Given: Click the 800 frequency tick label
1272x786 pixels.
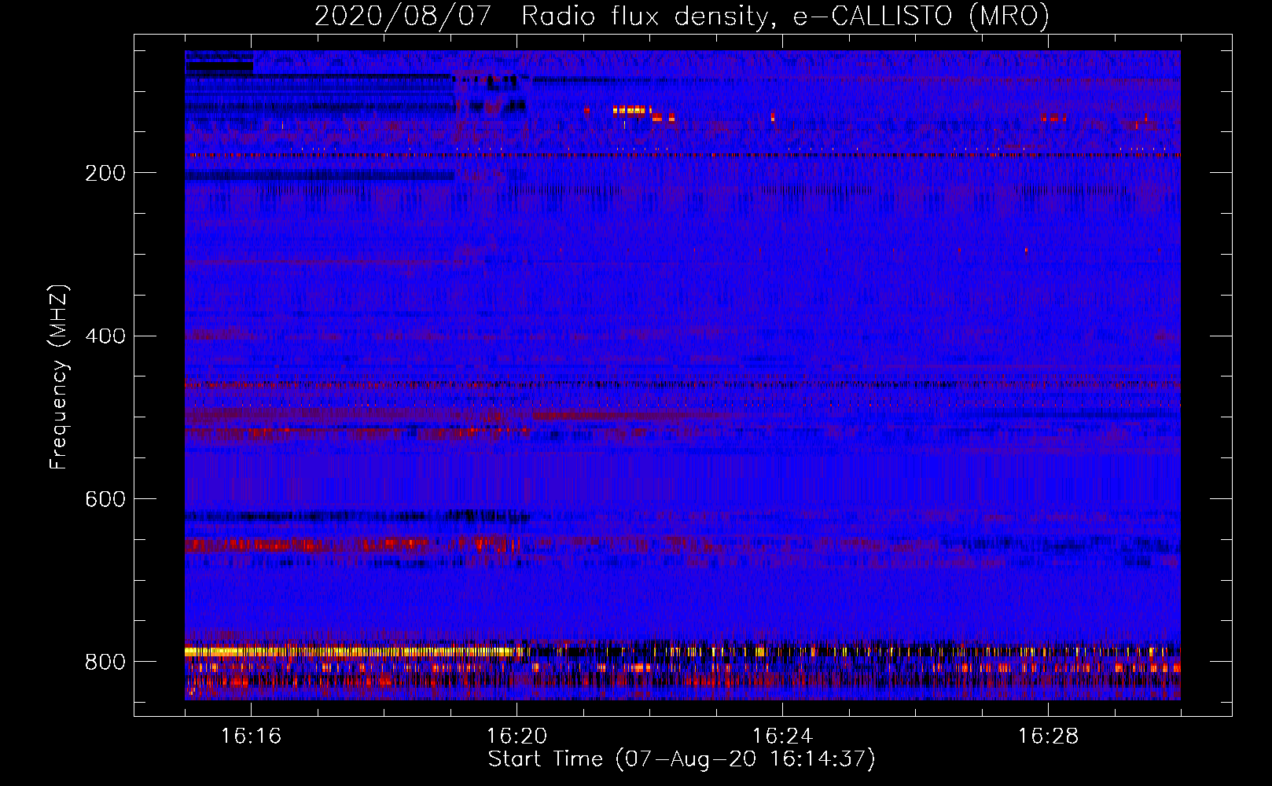Looking at the screenshot, I should coord(105,662).
